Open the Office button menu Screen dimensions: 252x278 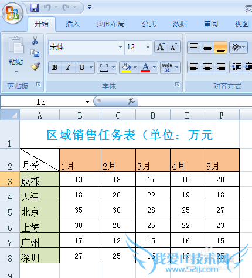pyautogui.click(x=12, y=14)
